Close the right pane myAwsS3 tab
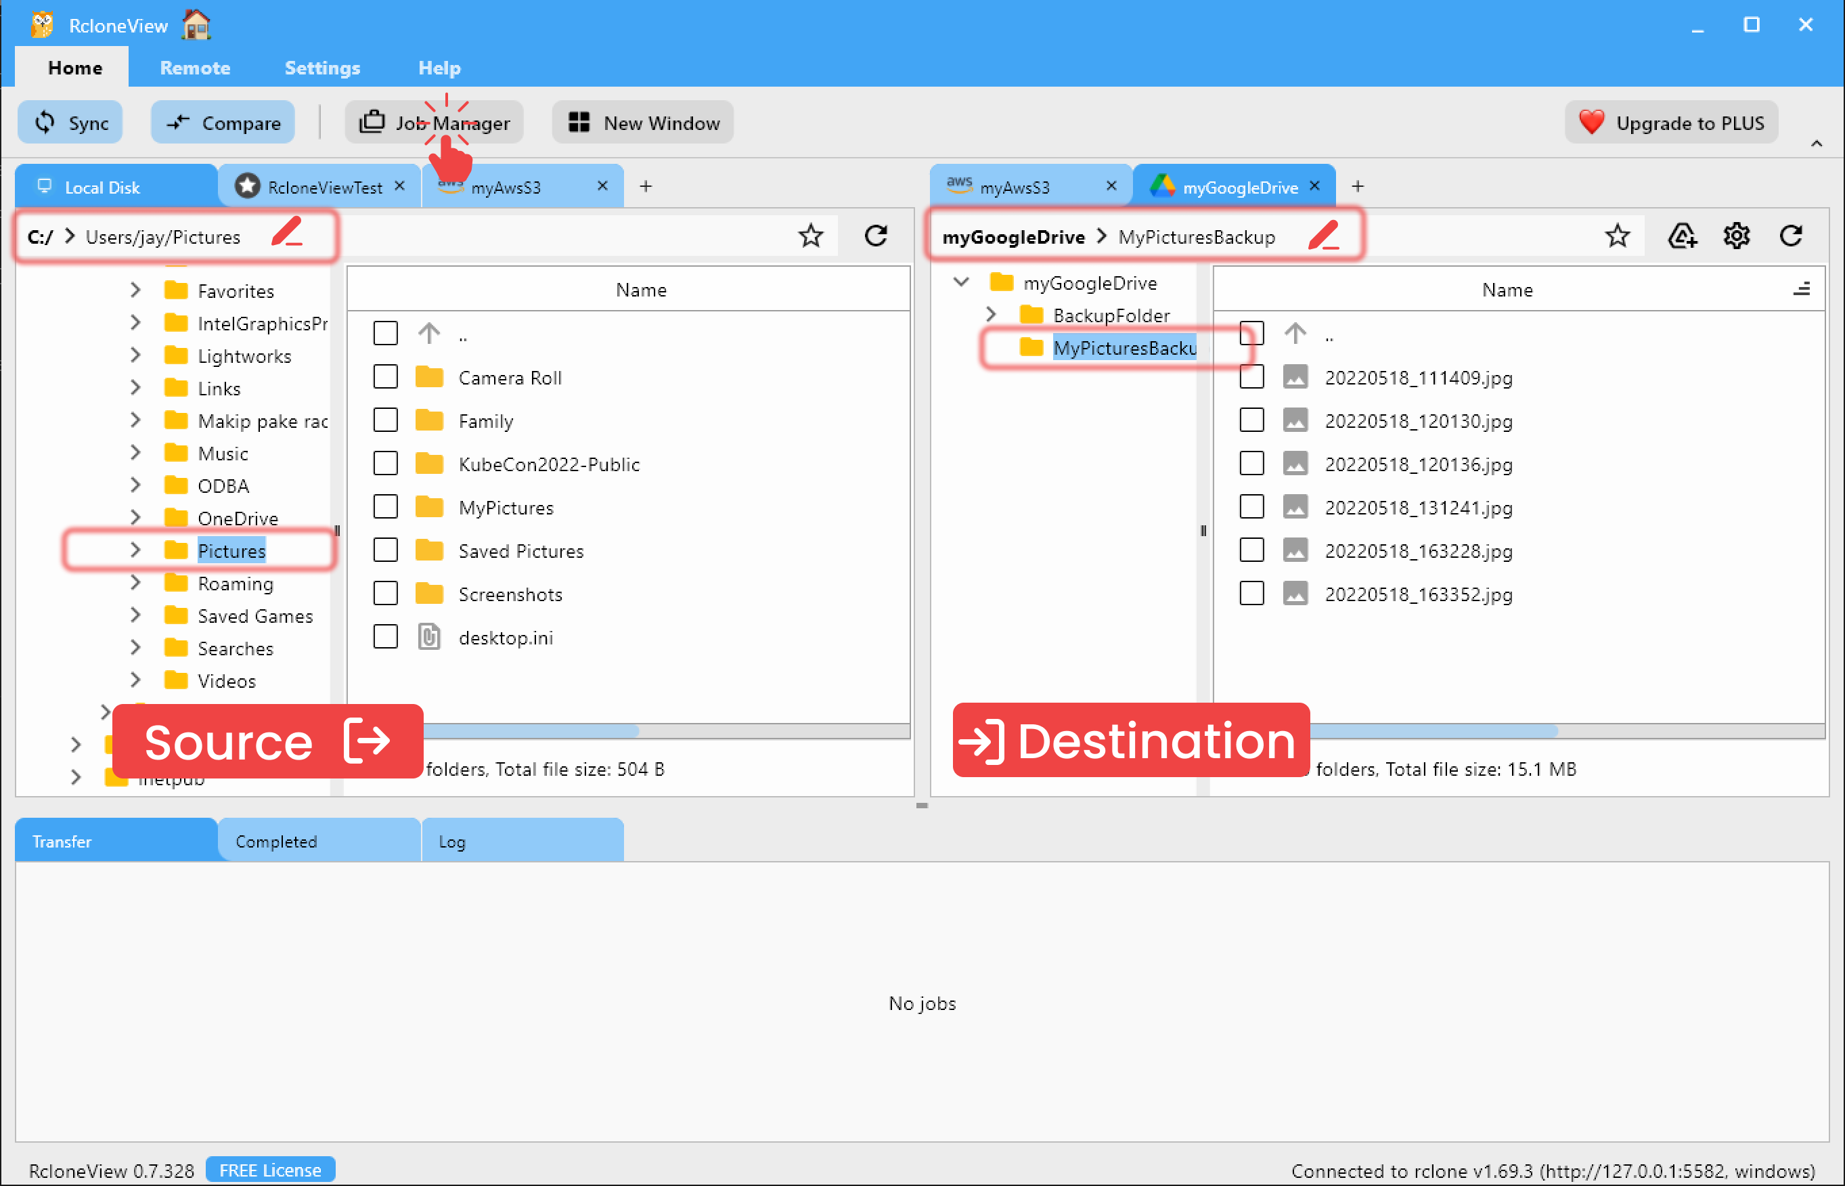1845x1186 pixels. click(x=1111, y=185)
